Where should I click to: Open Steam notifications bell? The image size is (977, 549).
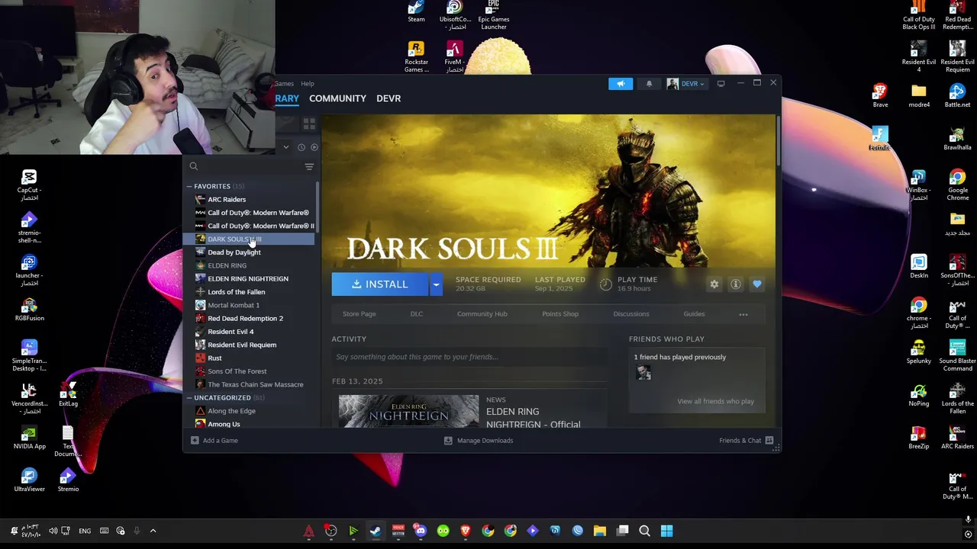coord(649,83)
